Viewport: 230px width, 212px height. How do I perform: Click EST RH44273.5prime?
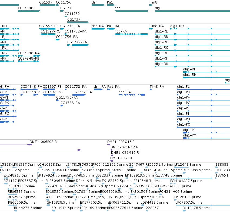point(28,208)
